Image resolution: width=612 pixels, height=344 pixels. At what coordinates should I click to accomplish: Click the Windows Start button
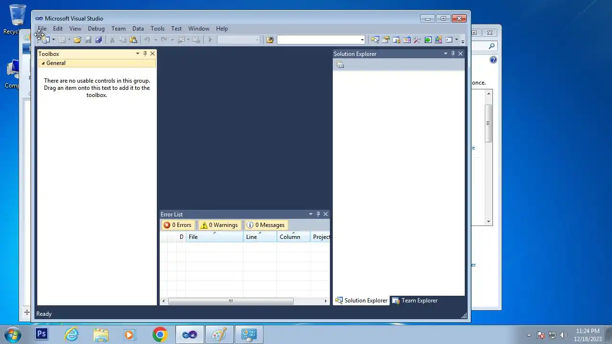13,334
